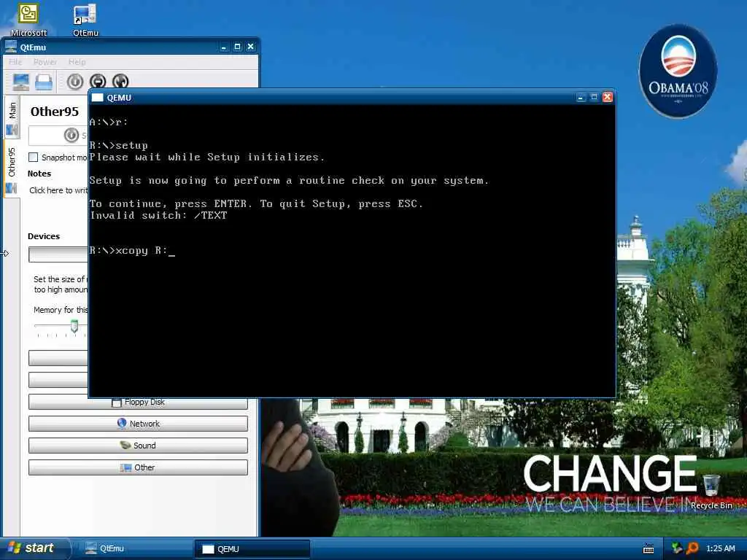Click the open machine drive icon in toolbar
This screenshot has width=747, height=560.
44,82
